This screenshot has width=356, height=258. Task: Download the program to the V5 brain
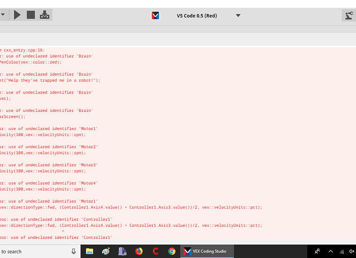(x=44, y=15)
